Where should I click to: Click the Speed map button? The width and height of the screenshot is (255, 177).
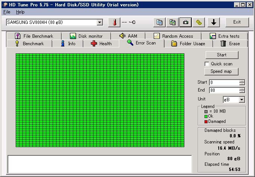221,71
